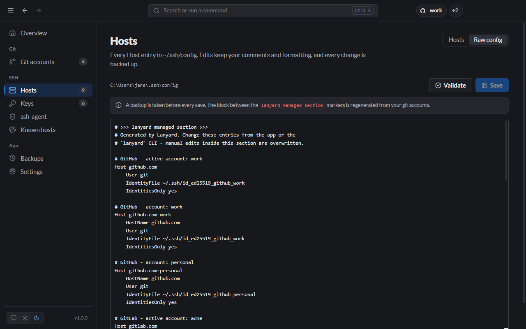Click the config path C:\Users\jane\.ssh\config
The image size is (526, 329).
144,85
